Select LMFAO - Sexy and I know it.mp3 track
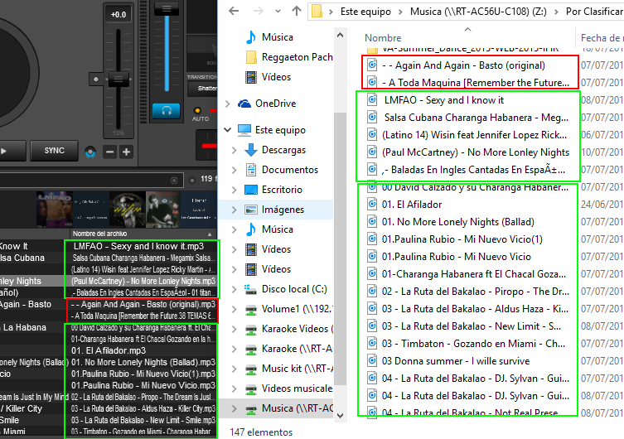The height and width of the screenshot is (439, 624). coord(138,246)
